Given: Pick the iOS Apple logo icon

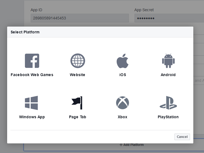Looking at the screenshot, I should point(122,61).
